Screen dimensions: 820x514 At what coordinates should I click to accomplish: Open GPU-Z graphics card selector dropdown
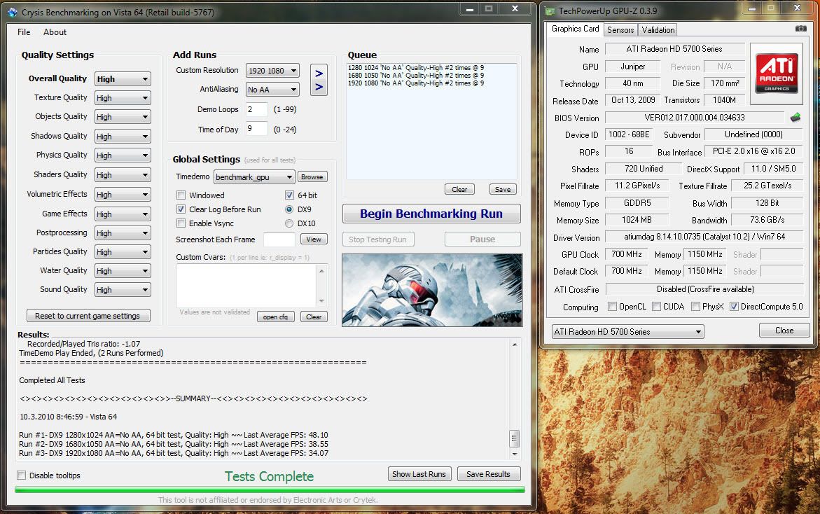628,331
